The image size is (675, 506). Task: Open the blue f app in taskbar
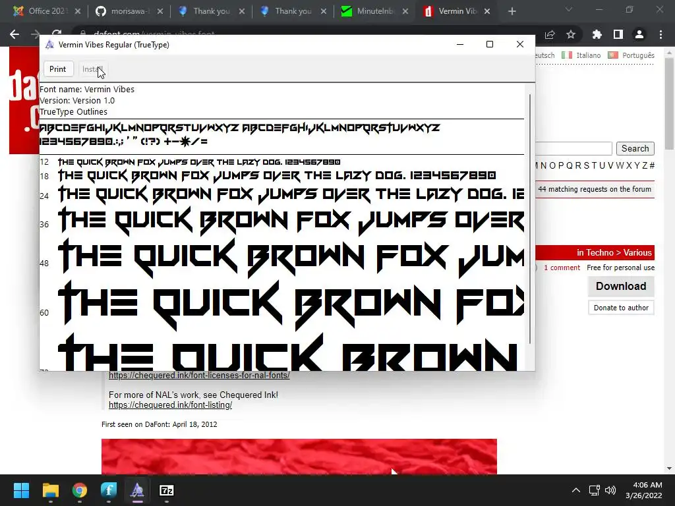pyautogui.click(x=109, y=490)
